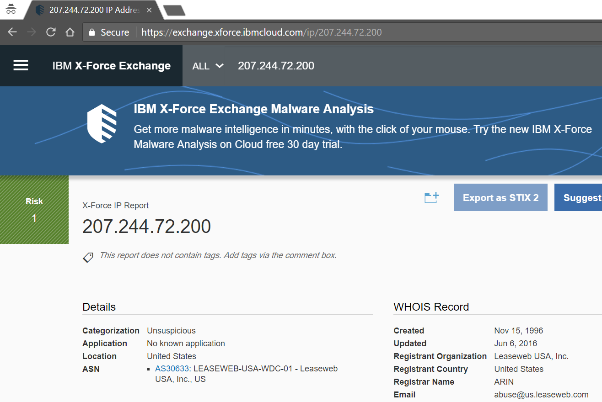Click Export as STIX 2 button
This screenshot has width=602, height=402.
pyautogui.click(x=500, y=197)
